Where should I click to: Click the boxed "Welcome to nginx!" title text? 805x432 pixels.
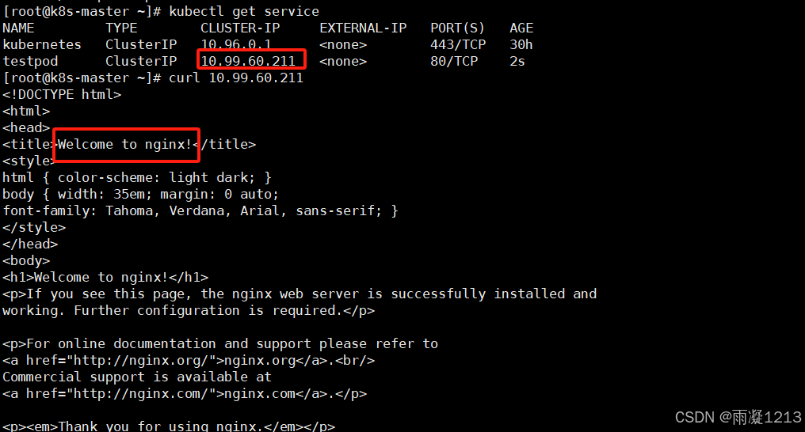pos(124,144)
